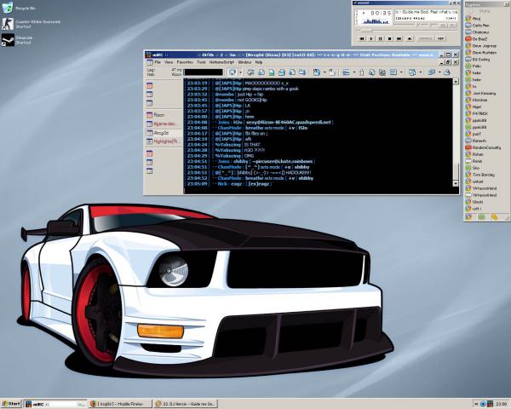
Task: Toggle shuffle in Winamp
Action: click(425, 38)
